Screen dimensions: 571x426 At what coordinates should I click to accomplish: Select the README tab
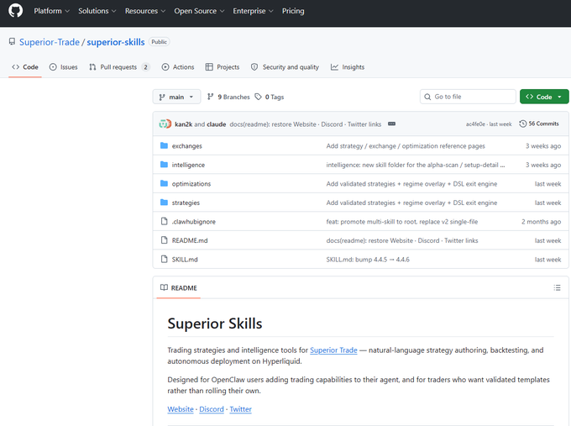178,288
